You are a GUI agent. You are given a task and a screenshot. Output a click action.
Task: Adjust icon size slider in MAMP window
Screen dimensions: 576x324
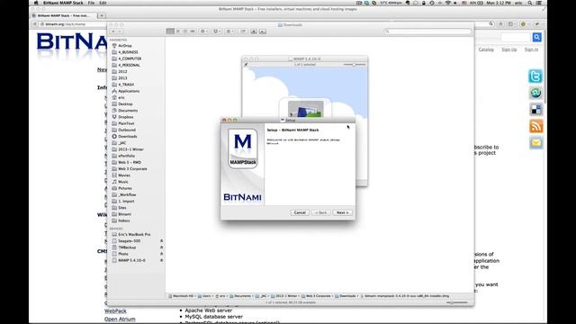click(x=355, y=65)
